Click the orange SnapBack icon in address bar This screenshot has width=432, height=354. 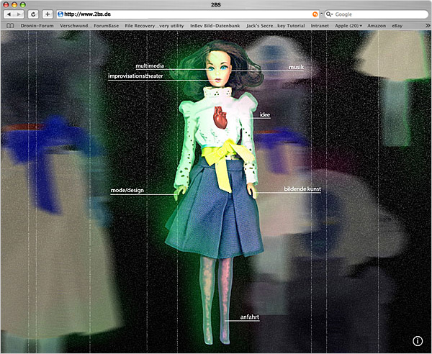tap(315, 14)
